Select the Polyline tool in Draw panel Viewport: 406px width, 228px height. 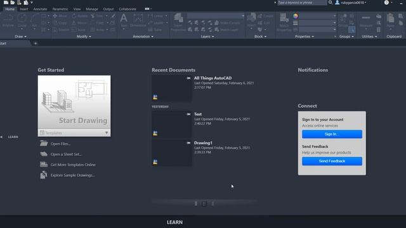point(8,20)
